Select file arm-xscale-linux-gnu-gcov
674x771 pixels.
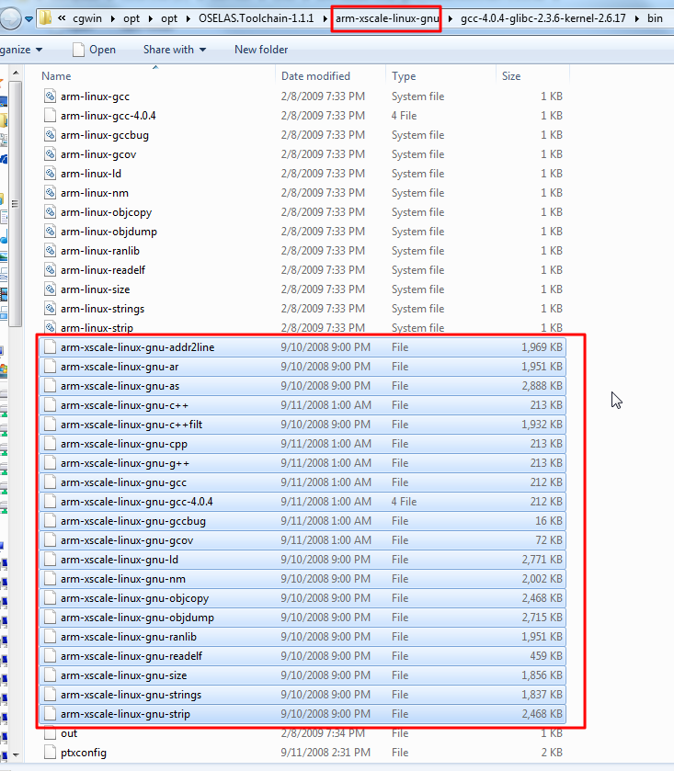[303, 540]
